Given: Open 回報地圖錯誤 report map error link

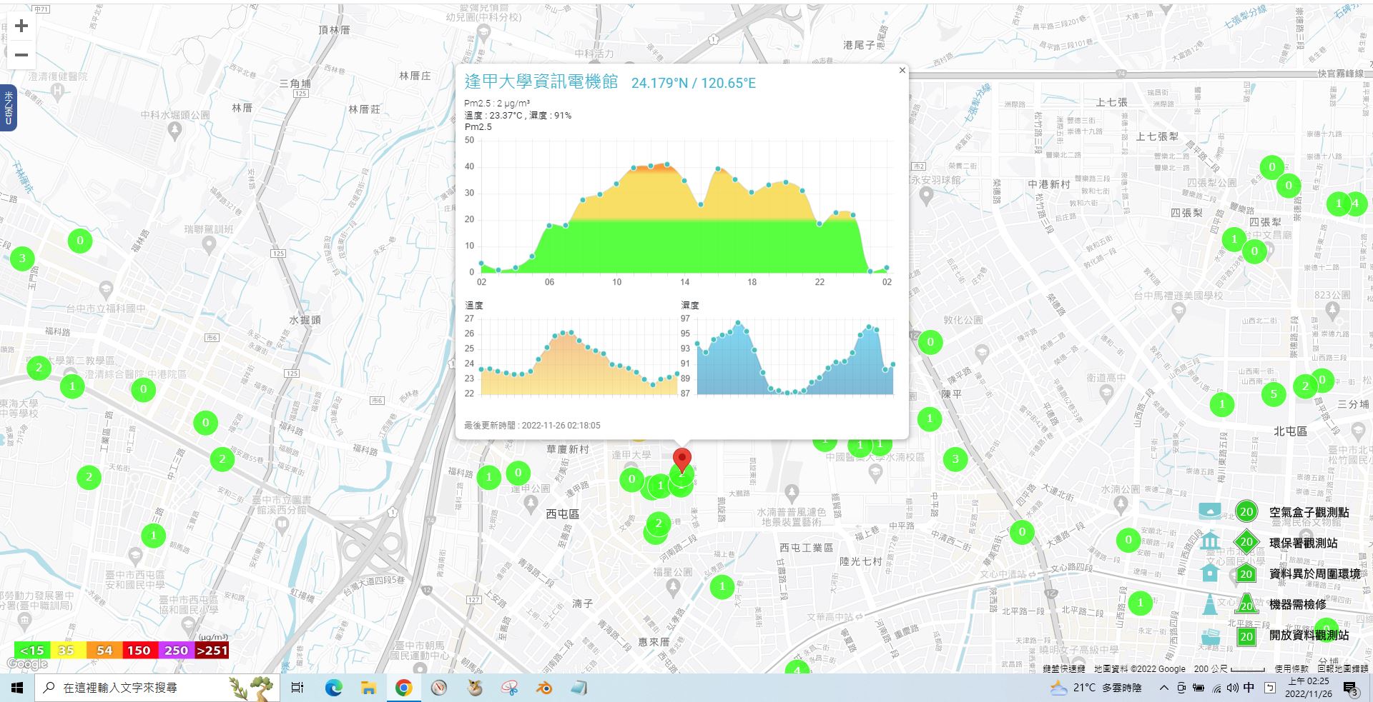Looking at the screenshot, I should pos(1343,669).
